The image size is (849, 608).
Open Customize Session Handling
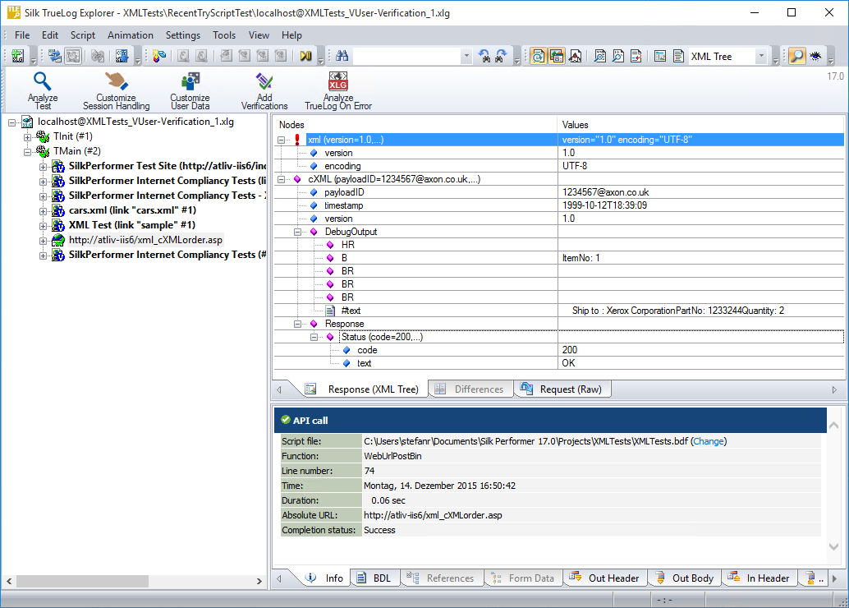[x=116, y=82]
